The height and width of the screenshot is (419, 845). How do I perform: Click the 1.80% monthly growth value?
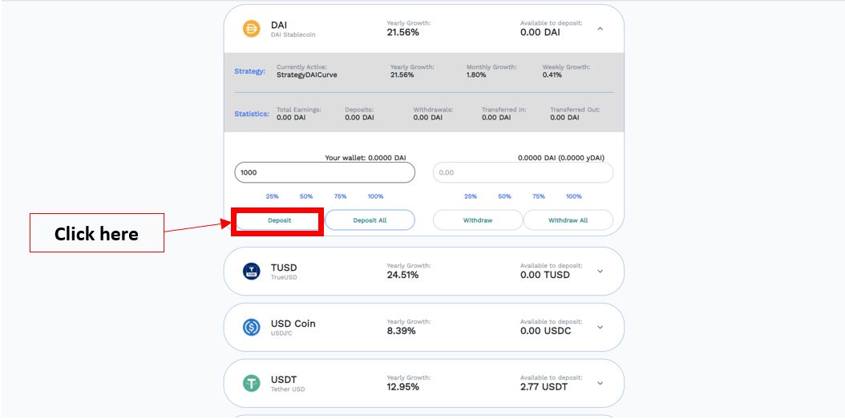(476, 75)
